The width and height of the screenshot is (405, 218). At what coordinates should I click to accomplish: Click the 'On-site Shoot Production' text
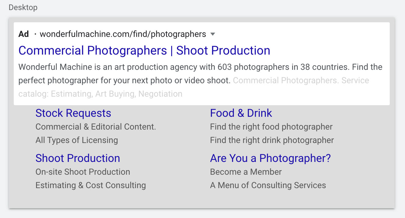pyautogui.click(x=83, y=172)
